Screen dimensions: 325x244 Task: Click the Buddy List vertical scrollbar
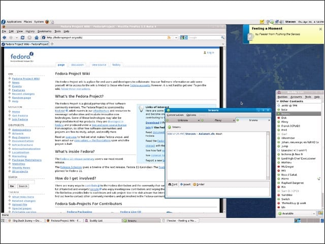[x=322, y=156]
